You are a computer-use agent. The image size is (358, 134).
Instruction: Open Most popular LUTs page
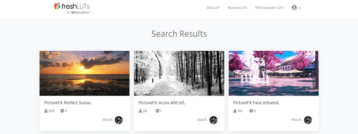coord(270,8)
